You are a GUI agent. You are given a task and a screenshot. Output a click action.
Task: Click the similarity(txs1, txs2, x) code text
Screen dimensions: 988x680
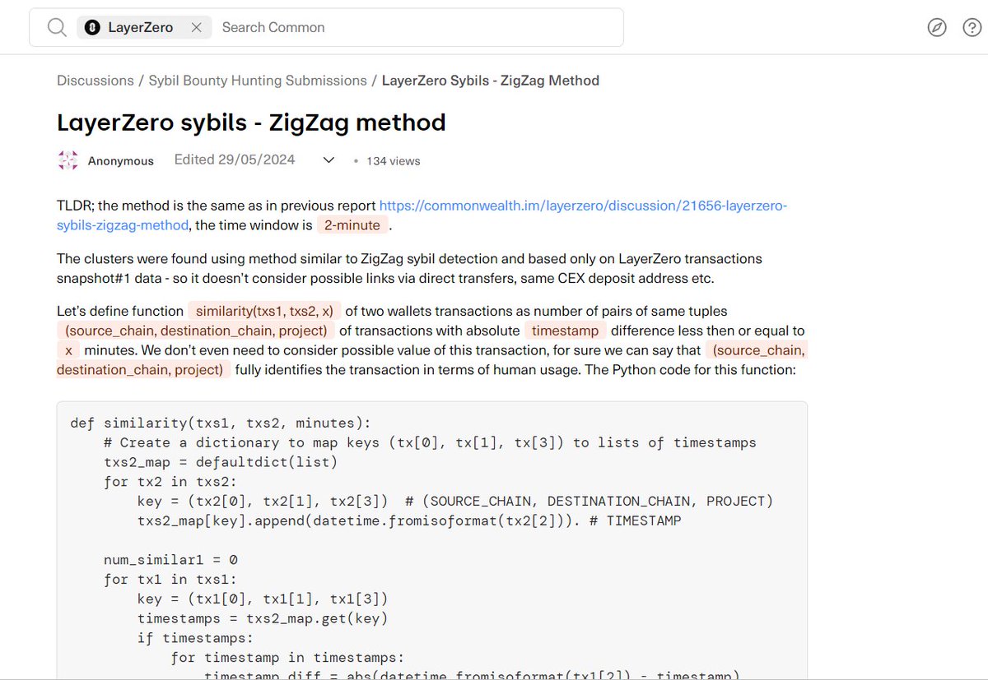[x=264, y=311]
